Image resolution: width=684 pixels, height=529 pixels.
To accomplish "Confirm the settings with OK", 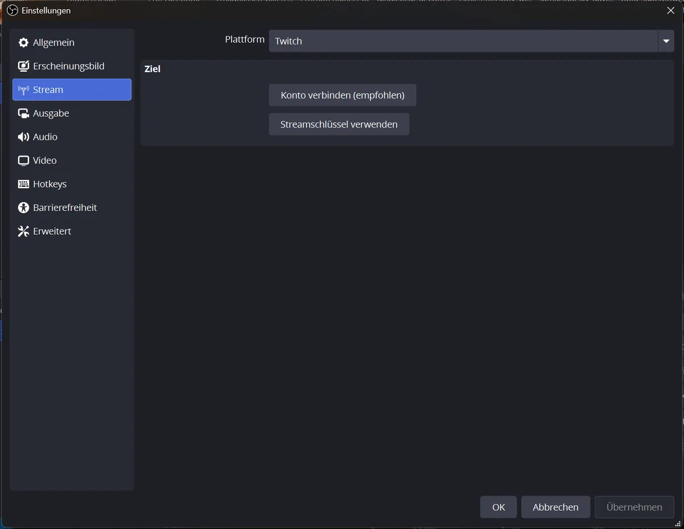I will click(499, 507).
